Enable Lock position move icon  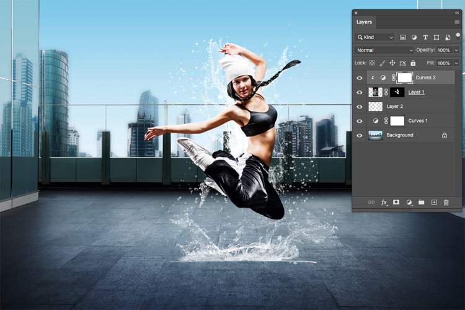(392, 63)
